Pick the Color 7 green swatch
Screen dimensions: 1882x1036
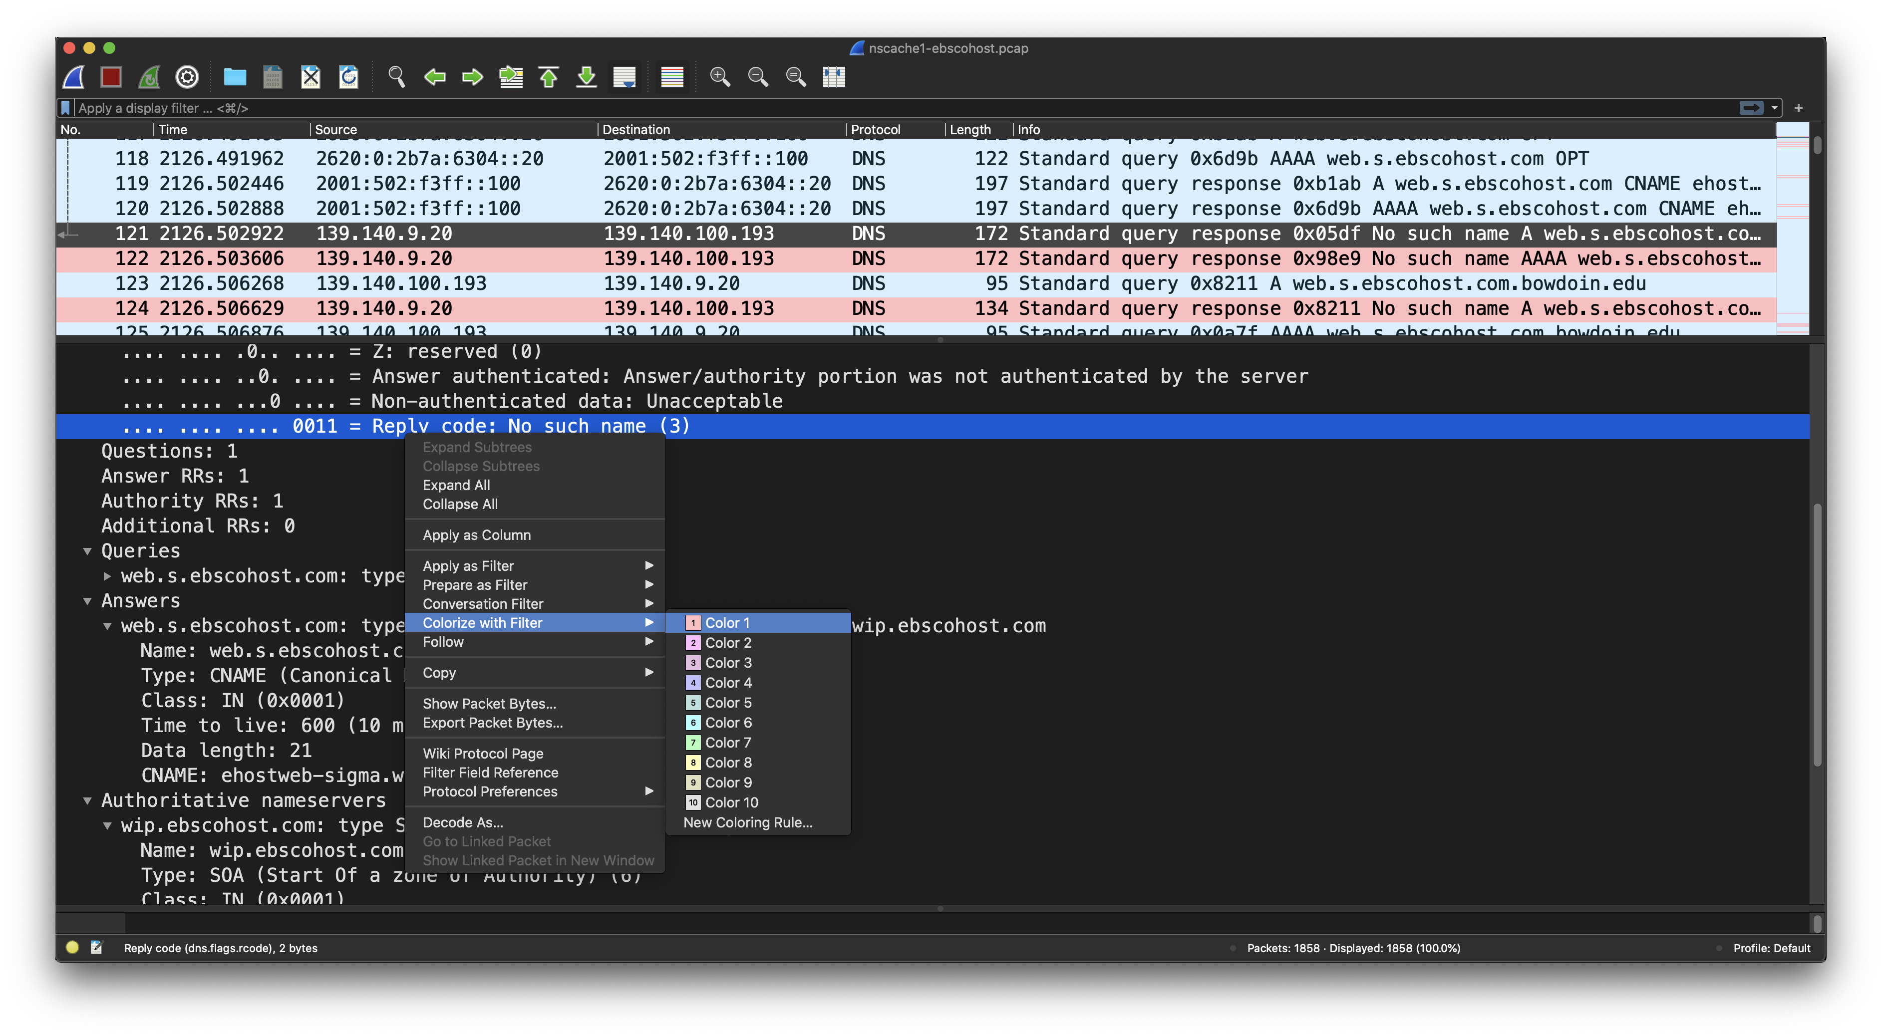click(x=727, y=743)
